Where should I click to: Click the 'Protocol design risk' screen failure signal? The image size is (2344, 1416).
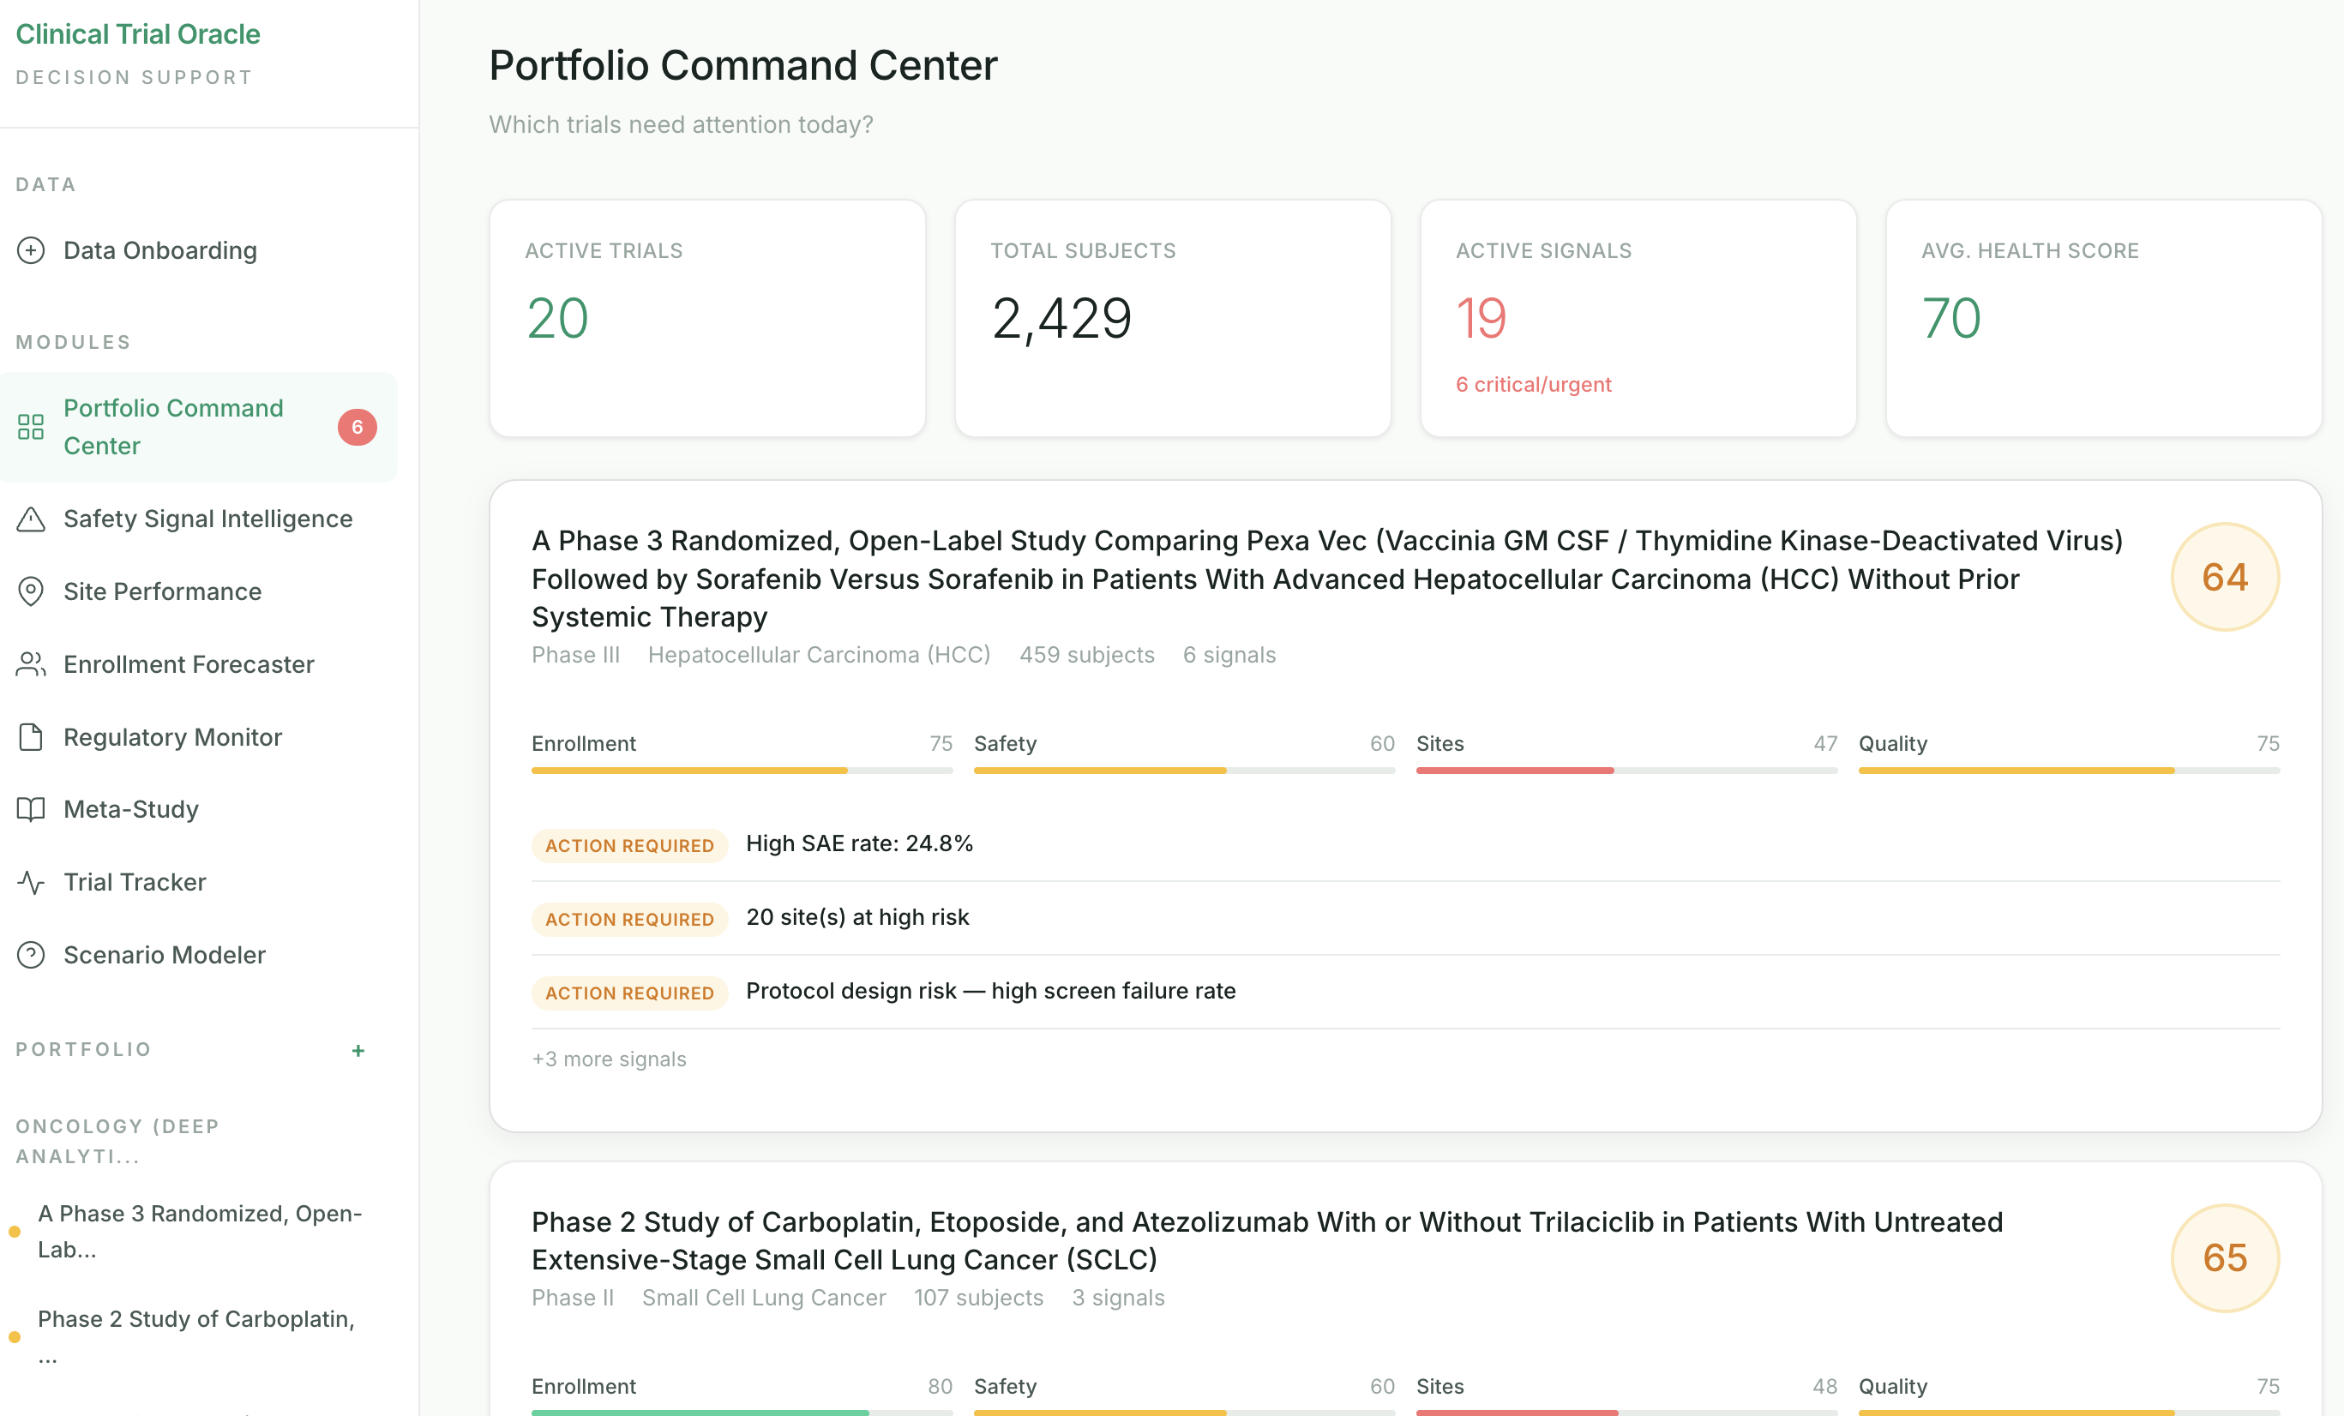[990, 991]
